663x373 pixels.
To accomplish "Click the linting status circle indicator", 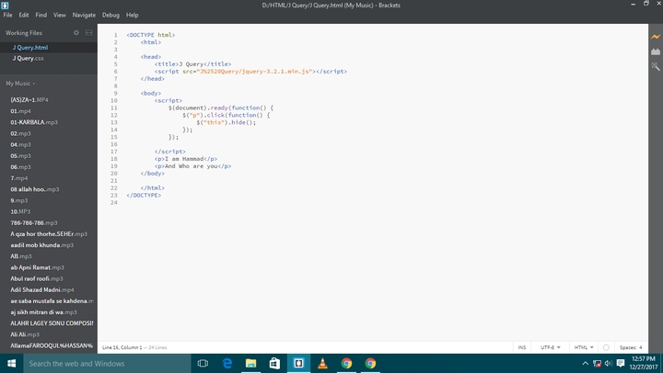I will click(x=606, y=347).
